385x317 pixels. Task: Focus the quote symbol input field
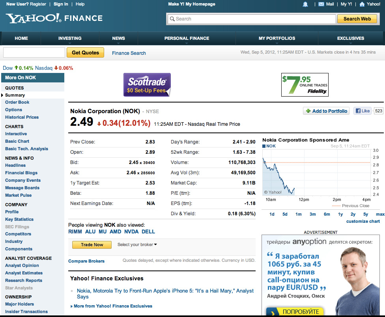point(34,52)
